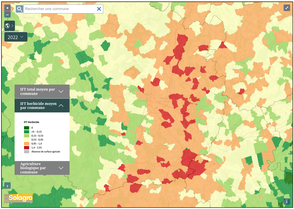Image resolution: width=294 pixels, height=209 pixels.
Task: Open the 2022 year dropdown
Action: click(x=16, y=37)
